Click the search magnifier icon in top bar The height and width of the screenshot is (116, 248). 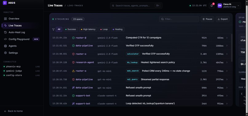pos(113,6)
